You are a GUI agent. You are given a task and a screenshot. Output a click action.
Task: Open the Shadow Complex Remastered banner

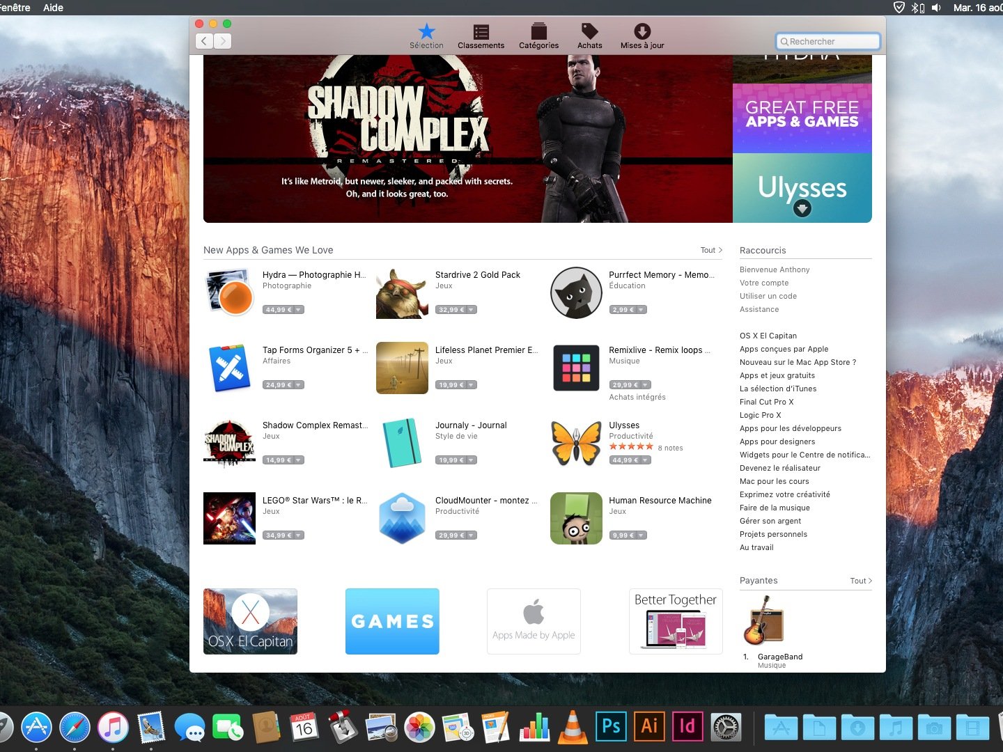coord(467,139)
